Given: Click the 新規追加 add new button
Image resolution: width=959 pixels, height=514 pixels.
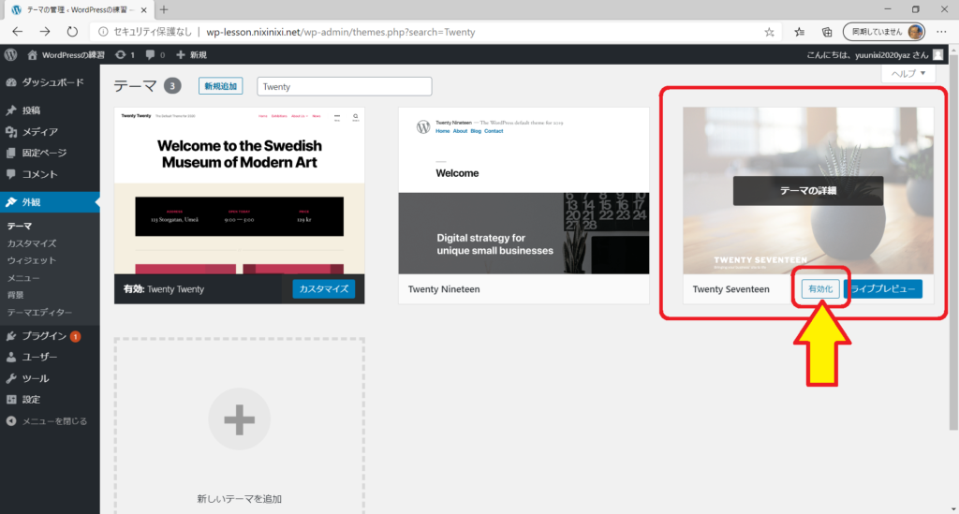Looking at the screenshot, I should pos(220,86).
